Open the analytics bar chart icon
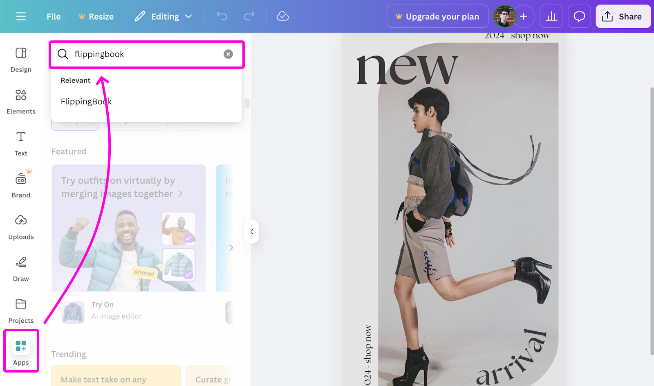Viewport: 654px width, 386px height. tap(551, 16)
